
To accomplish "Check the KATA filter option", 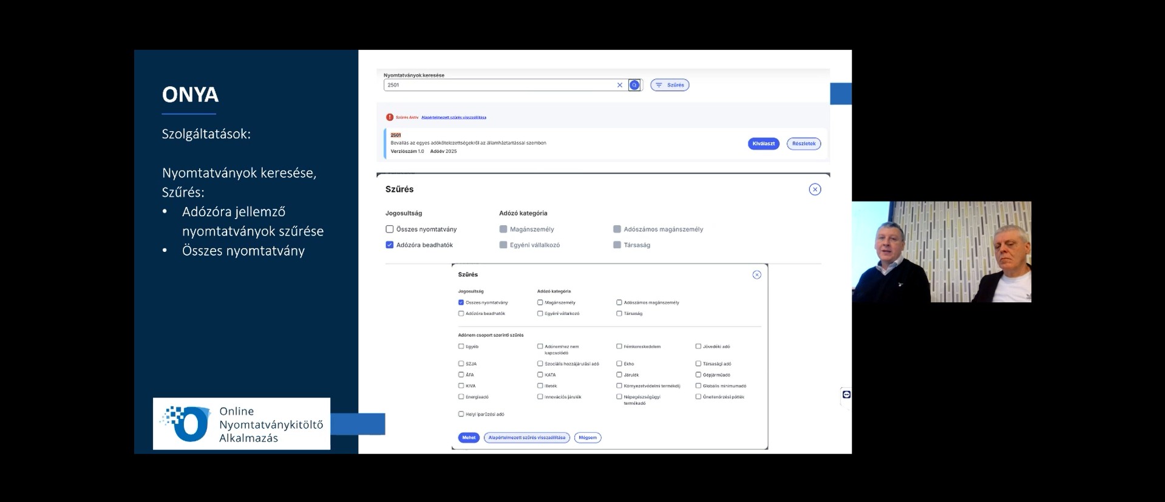I will tap(540, 375).
